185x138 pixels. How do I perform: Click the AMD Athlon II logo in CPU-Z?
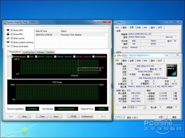click(x=172, y=70)
